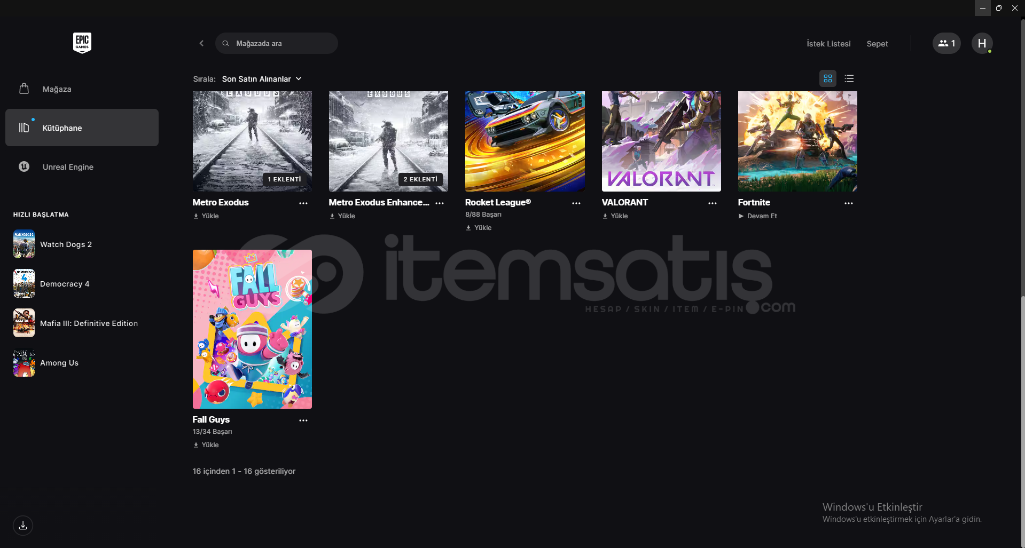This screenshot has height=548, width=1025.
Task: Click the 1 EKLENTİ badge on Metro Exodus
Action: pyautogui.click(x=285, y=179)
